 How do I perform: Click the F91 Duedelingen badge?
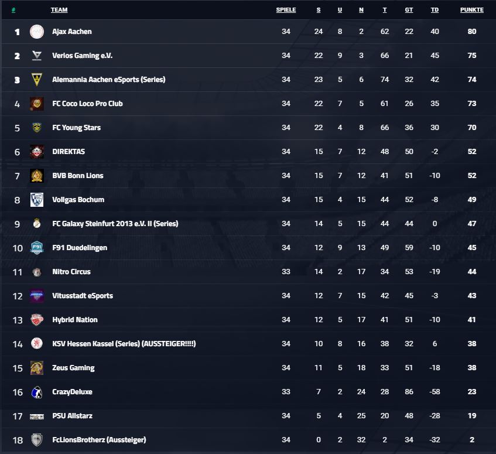pyautogui.click(x=37, y=248)
